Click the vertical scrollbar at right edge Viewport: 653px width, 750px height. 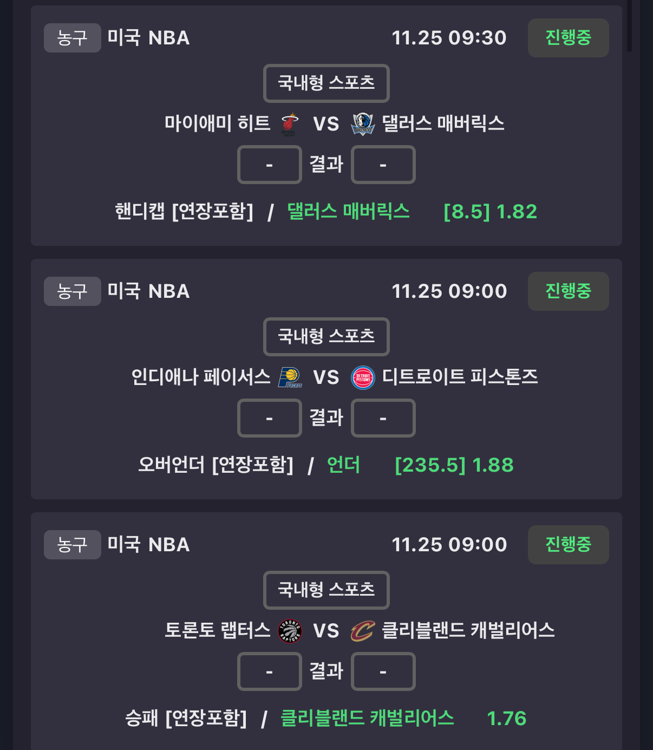point(629,26)
